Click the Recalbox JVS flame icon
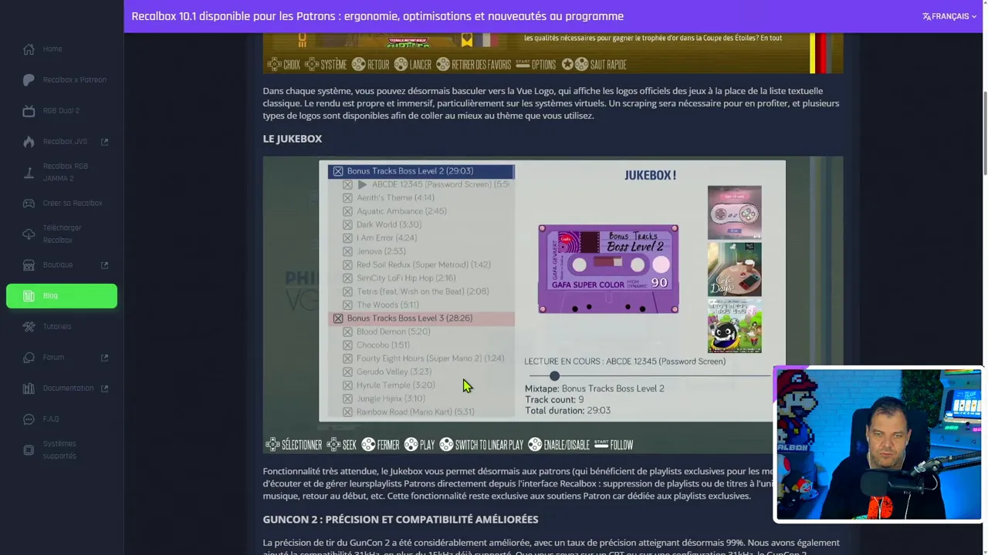Screen dimensions: 988x555 (29, 142)
